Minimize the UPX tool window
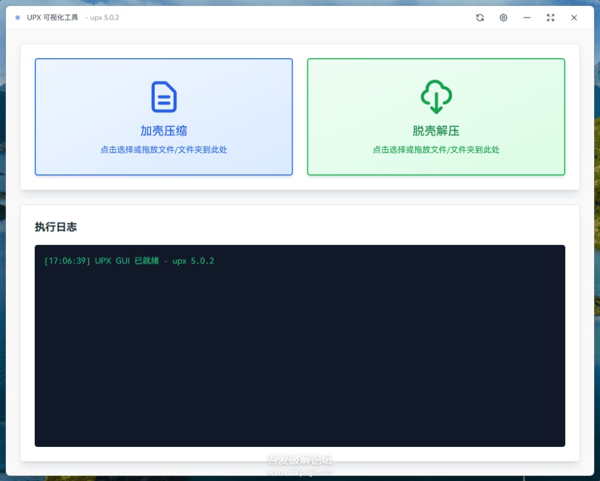 tap(527, 18)
